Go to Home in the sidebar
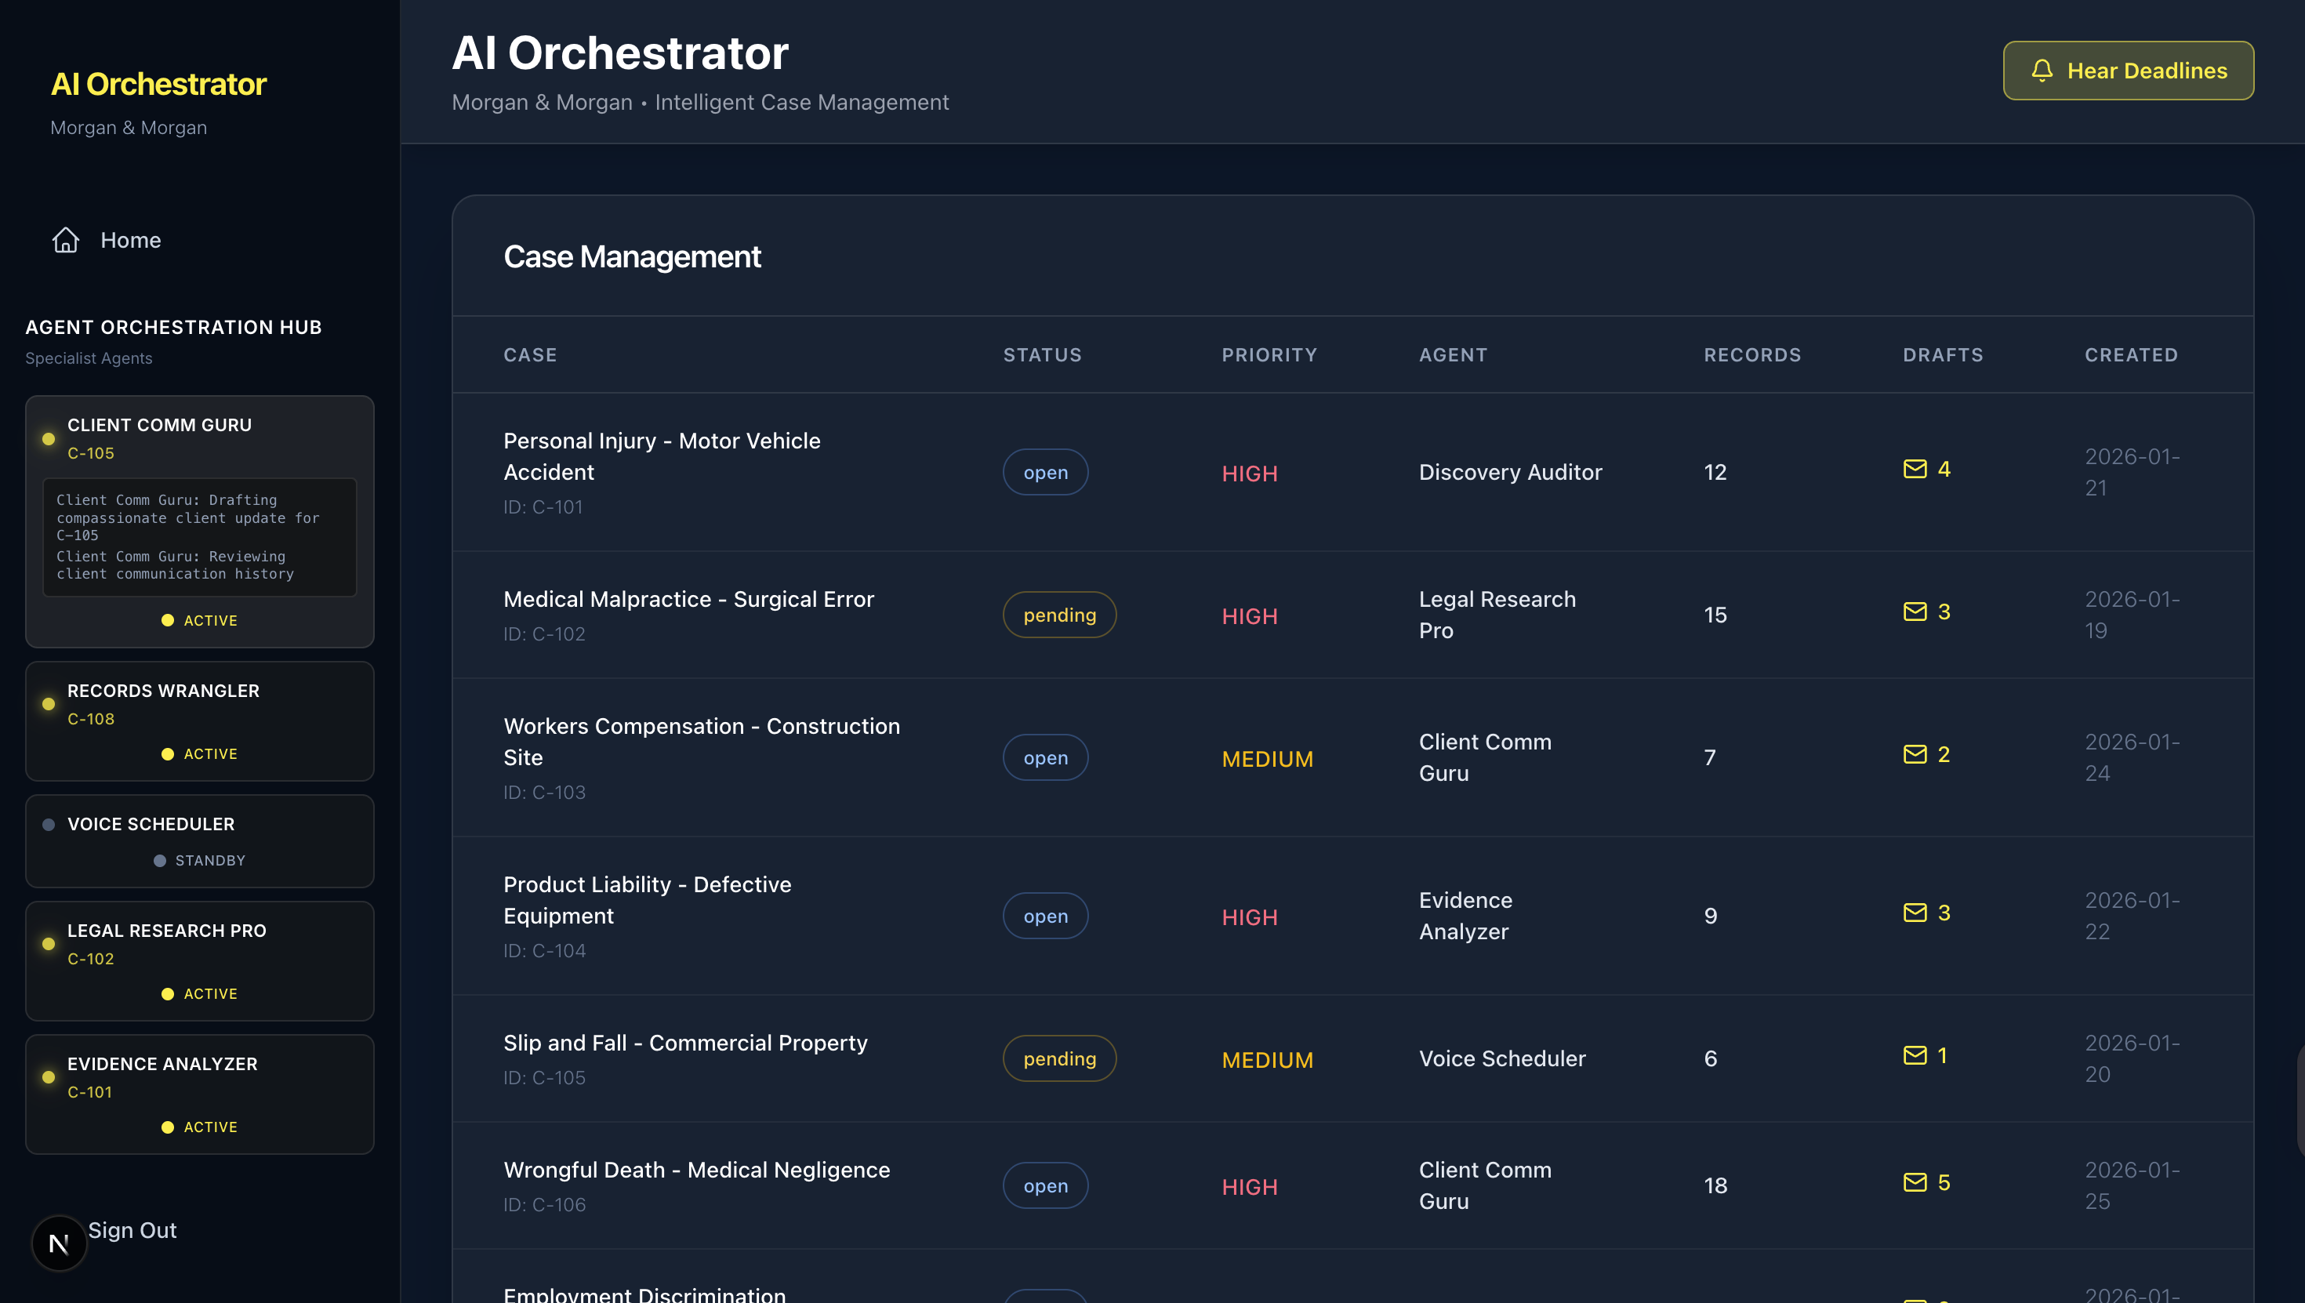This screenshot has width=2305, height=1303. point(131,240)
